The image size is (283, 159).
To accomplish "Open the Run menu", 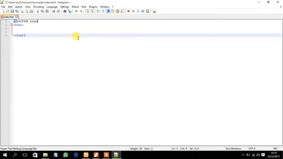I will (x=84, y=7).
